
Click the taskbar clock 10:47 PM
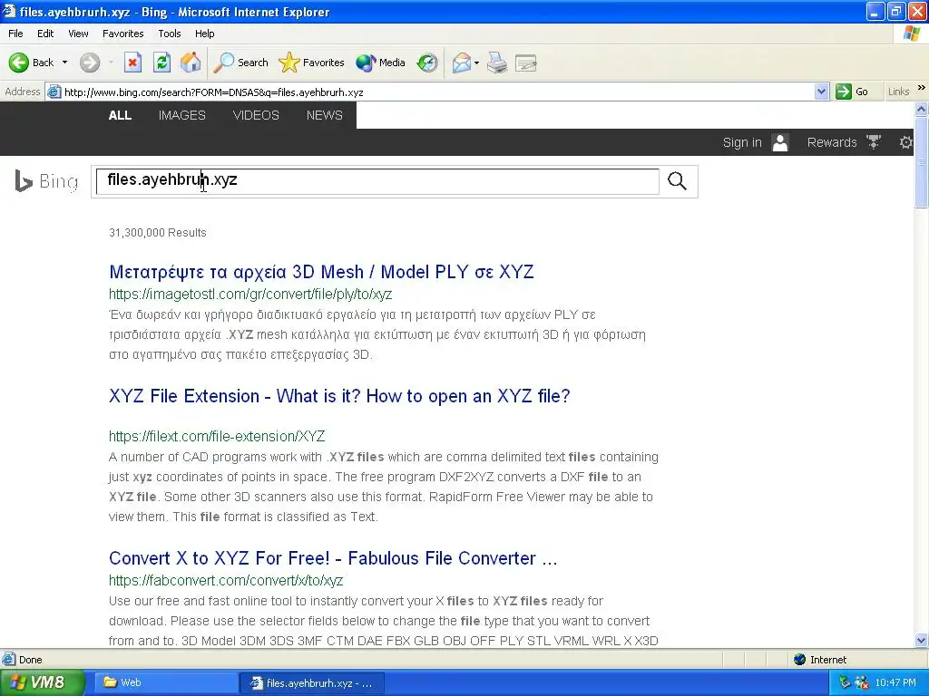click(895, 683)
